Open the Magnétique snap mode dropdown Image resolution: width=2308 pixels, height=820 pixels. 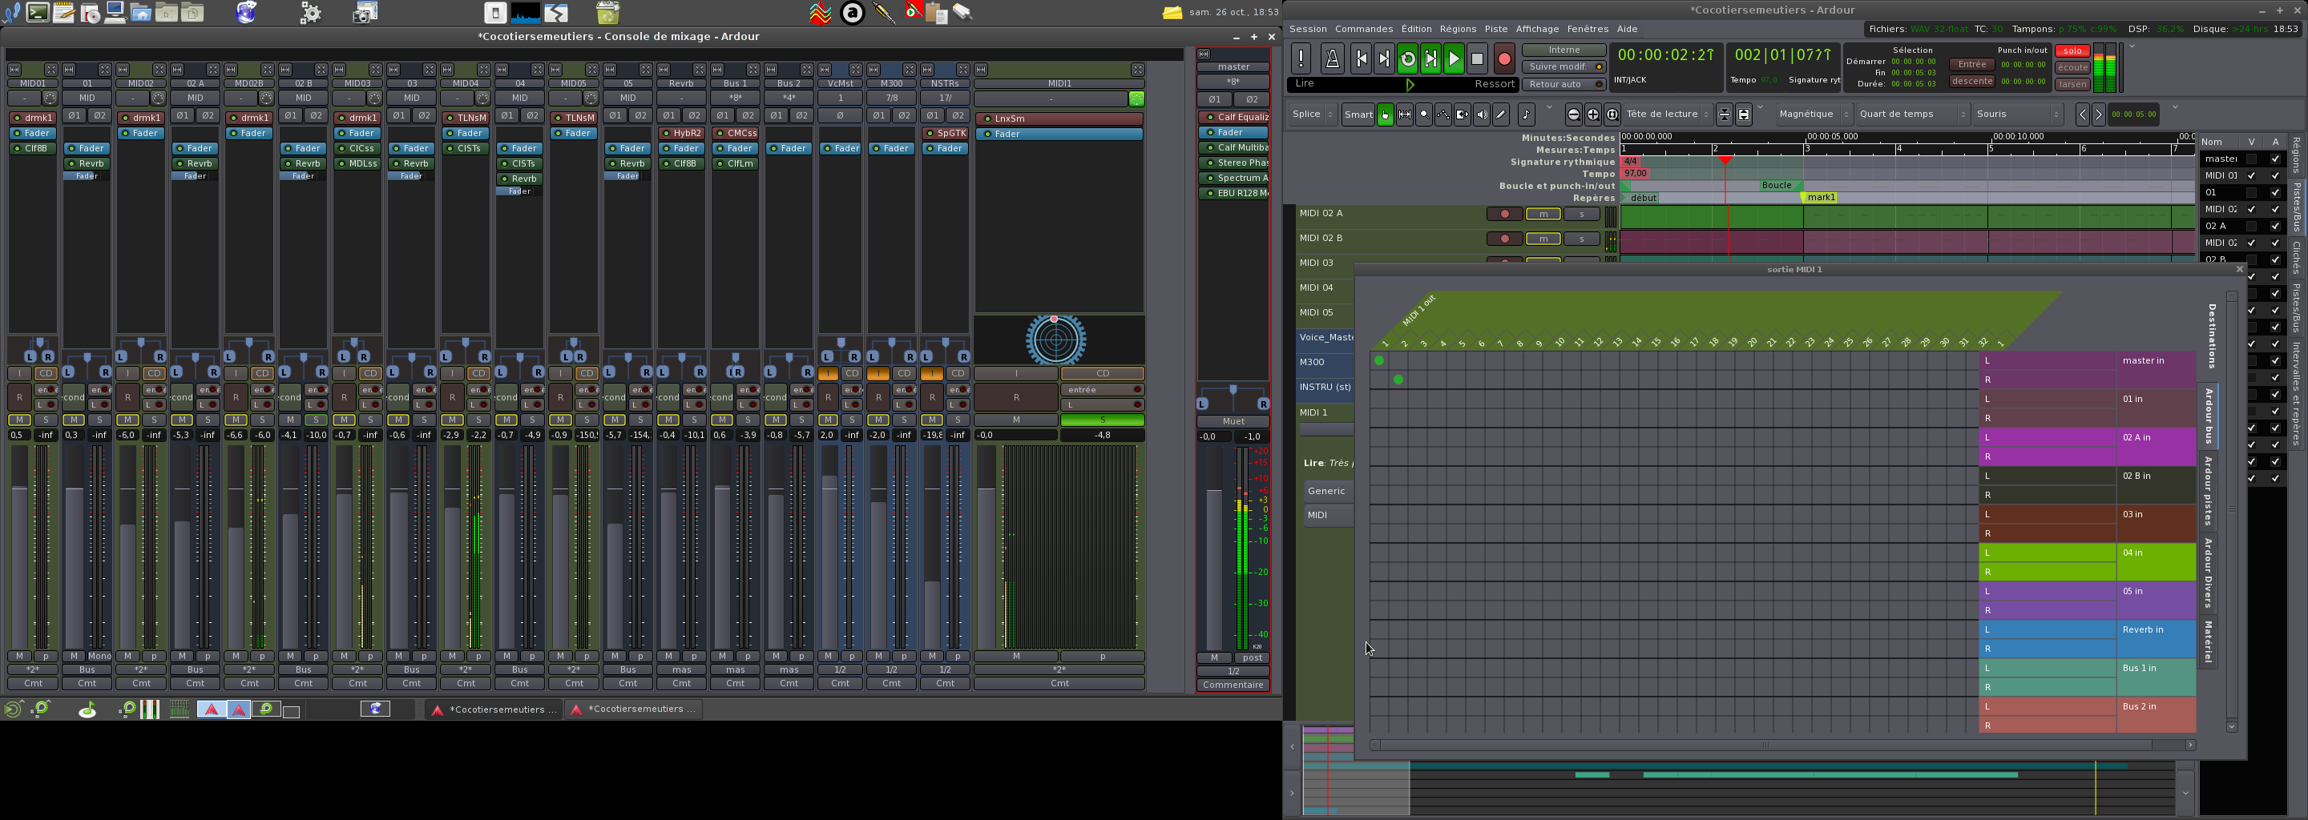(1813, 115)
